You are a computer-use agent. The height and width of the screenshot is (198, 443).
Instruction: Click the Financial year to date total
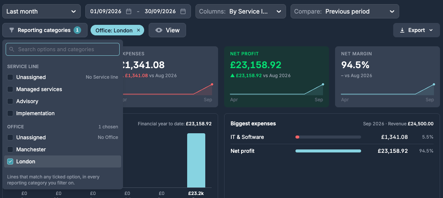pos(198,123)
